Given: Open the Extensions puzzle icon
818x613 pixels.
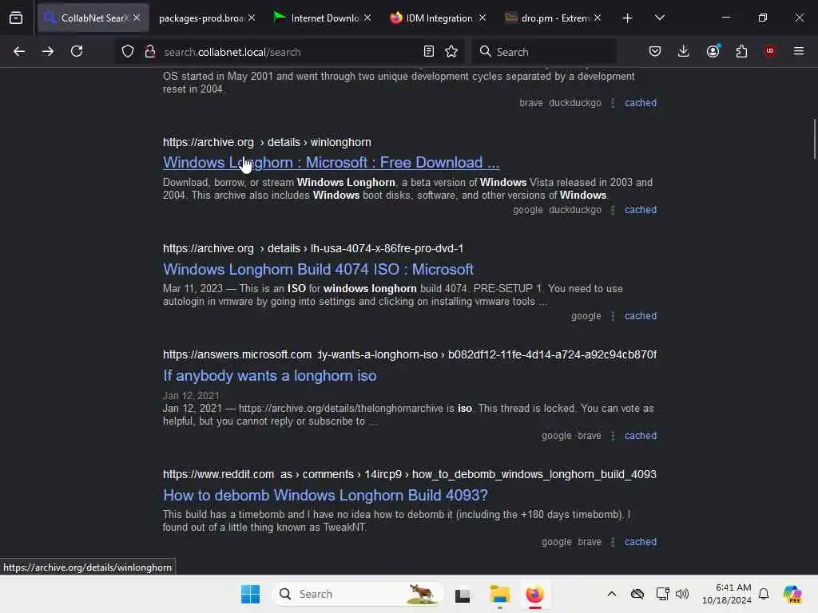Looking at the screenshot, I should tap(741, 51).
